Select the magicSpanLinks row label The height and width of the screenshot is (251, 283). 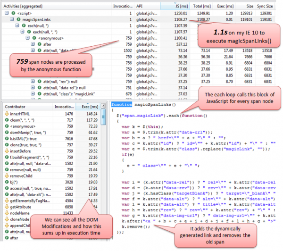[x=36, y=19]
